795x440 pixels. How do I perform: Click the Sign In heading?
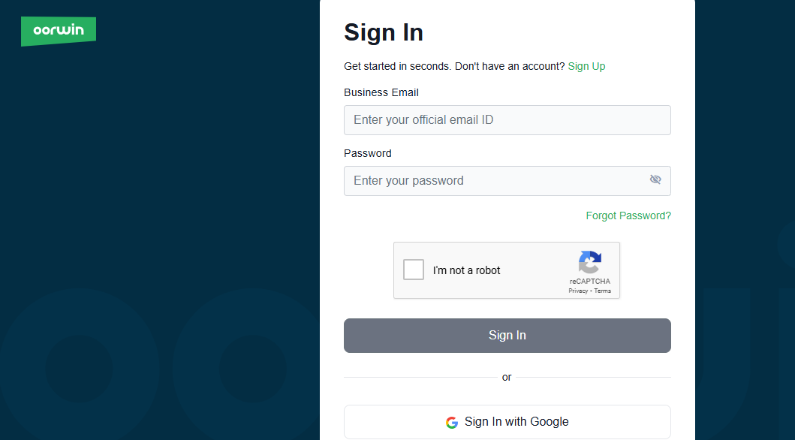coord(383,32)
